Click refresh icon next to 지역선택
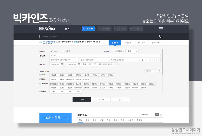This screenshot has width=202, height=136. (160, 71)
